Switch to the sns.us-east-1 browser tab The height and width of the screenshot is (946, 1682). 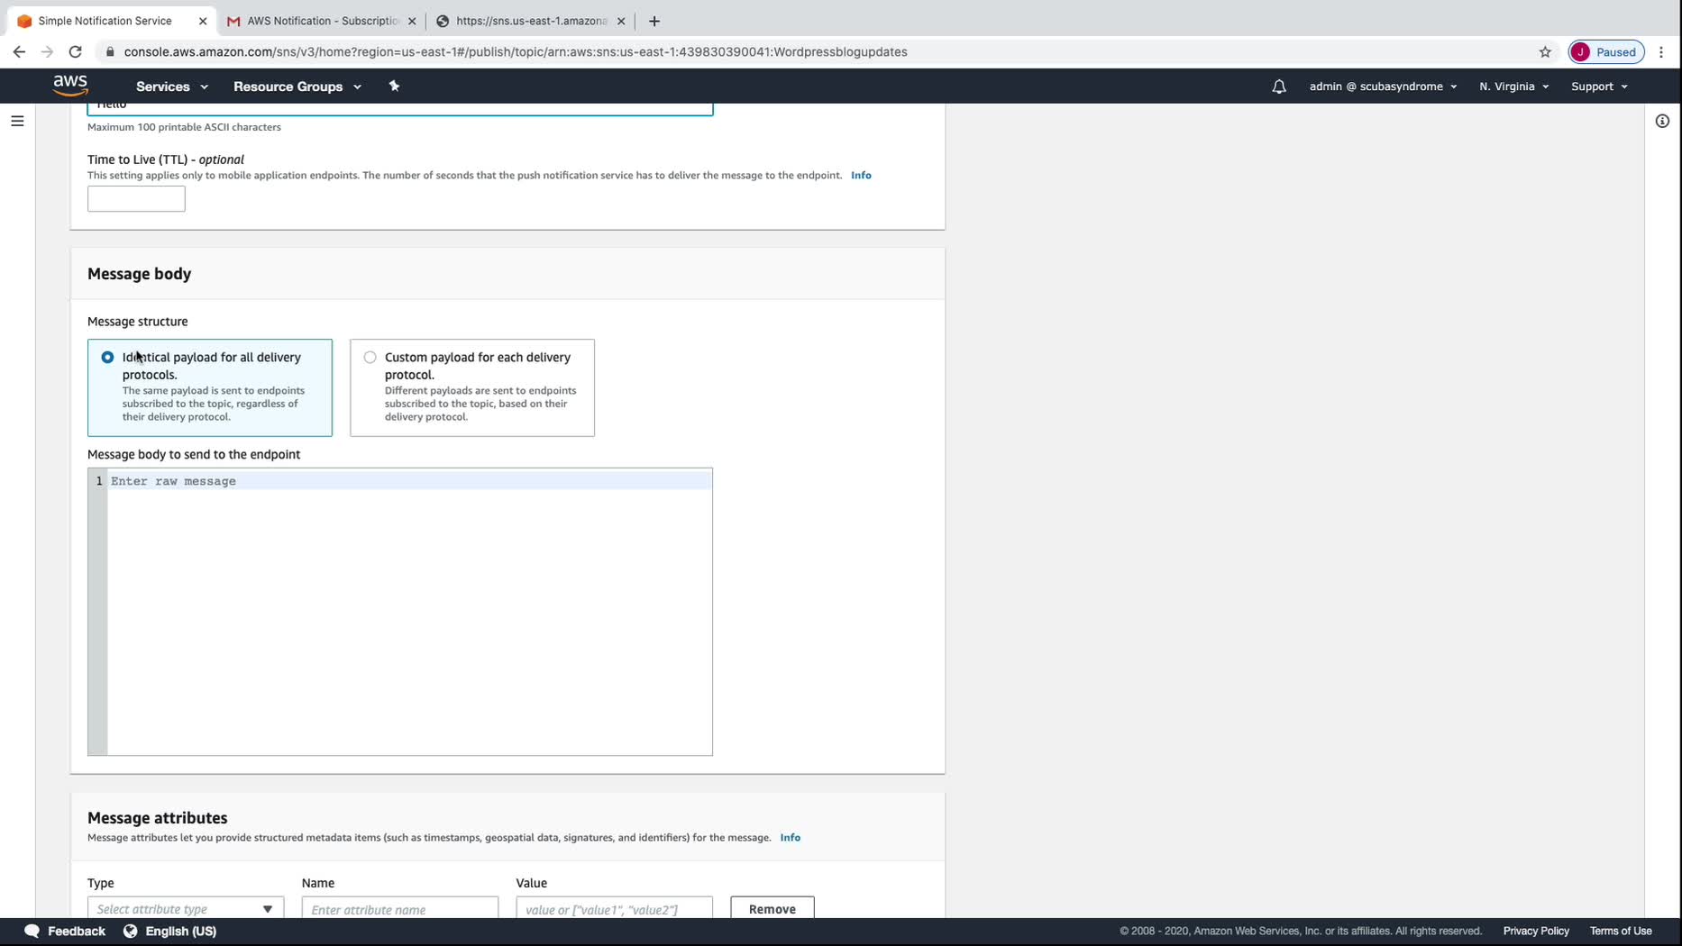click(532, 21)
